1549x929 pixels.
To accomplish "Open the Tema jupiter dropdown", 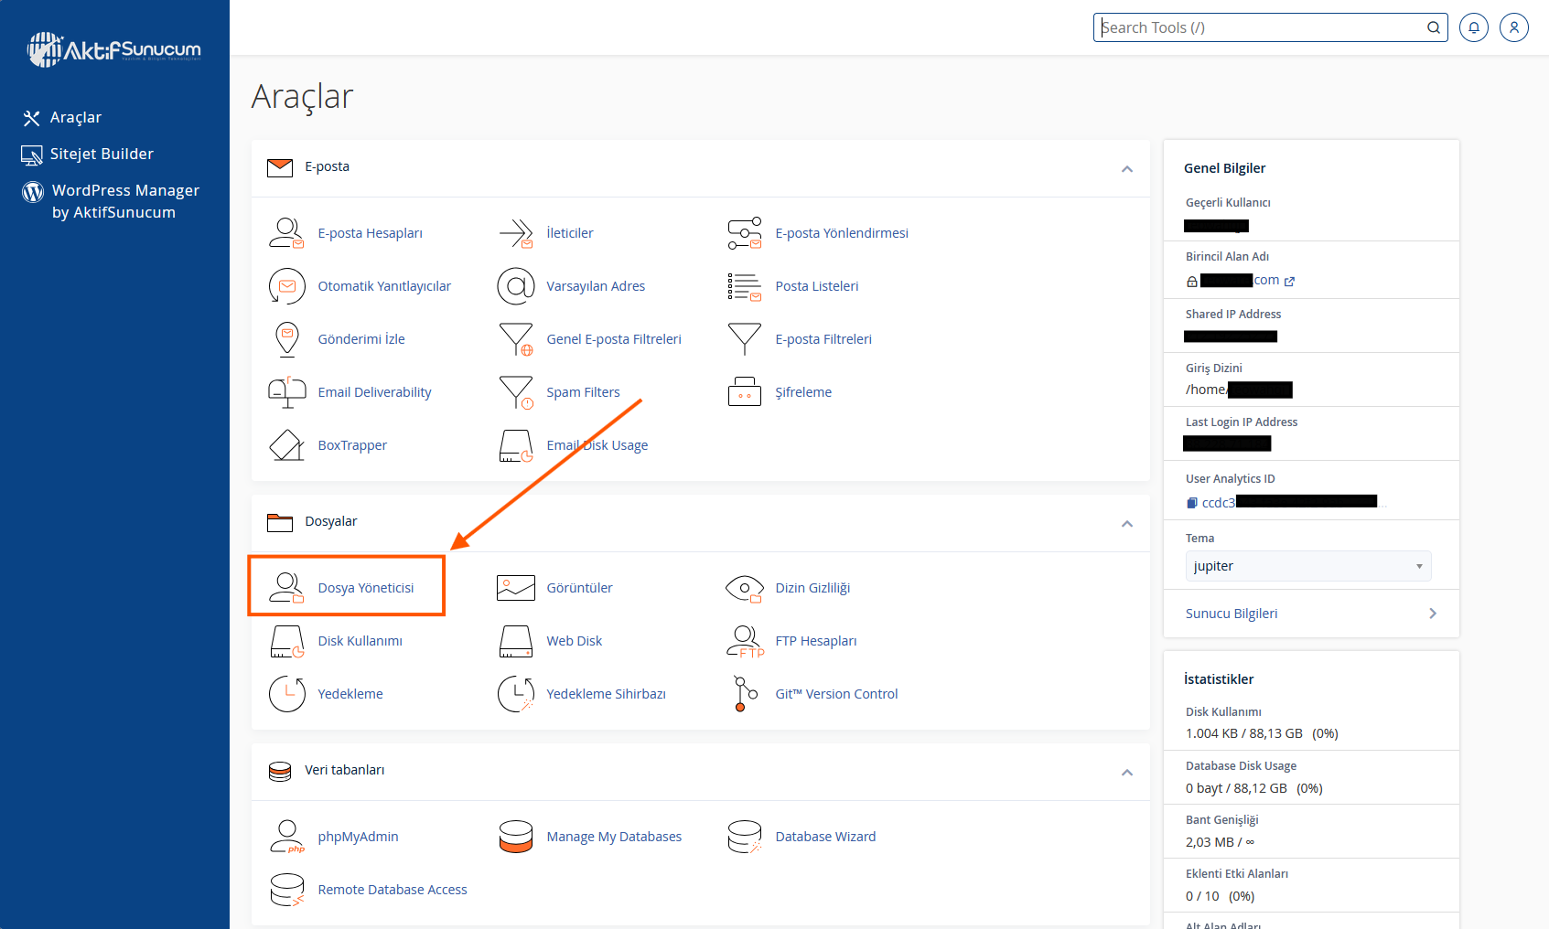I will tap(1307, 566).
